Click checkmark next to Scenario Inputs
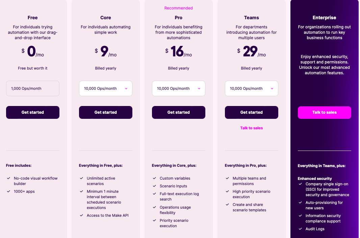Image resolution: width=360 pixels, height=238 pixels. tap(155, 186)
